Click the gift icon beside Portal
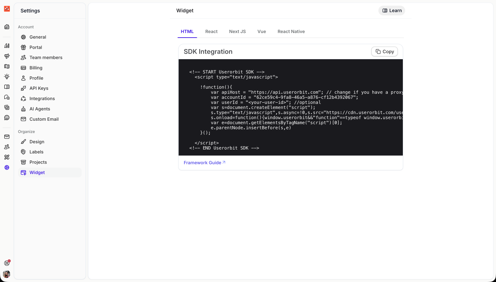This screenshot has width=496, height=282. [23, 47]
